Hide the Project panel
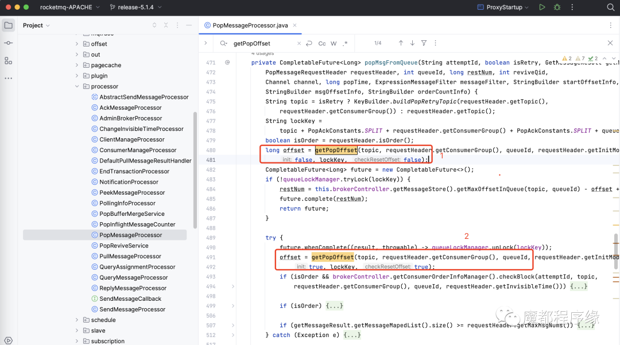This screenshot has height=345, width=620. point(189,25)
